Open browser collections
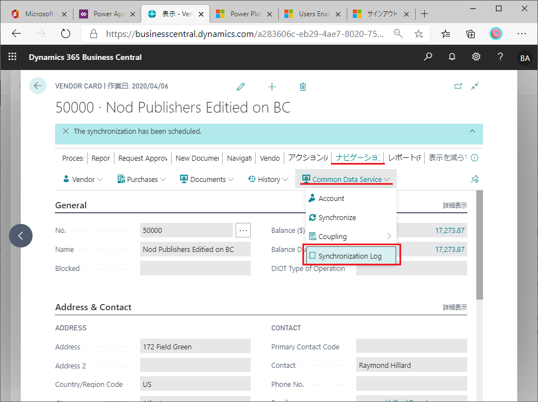This screenshot has height=402, width=538. tap(471, 34)
